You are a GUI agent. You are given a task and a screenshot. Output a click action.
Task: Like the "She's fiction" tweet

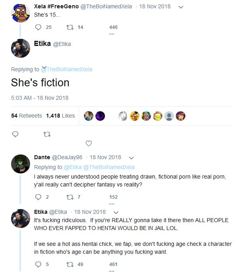(x=89, y=143)
